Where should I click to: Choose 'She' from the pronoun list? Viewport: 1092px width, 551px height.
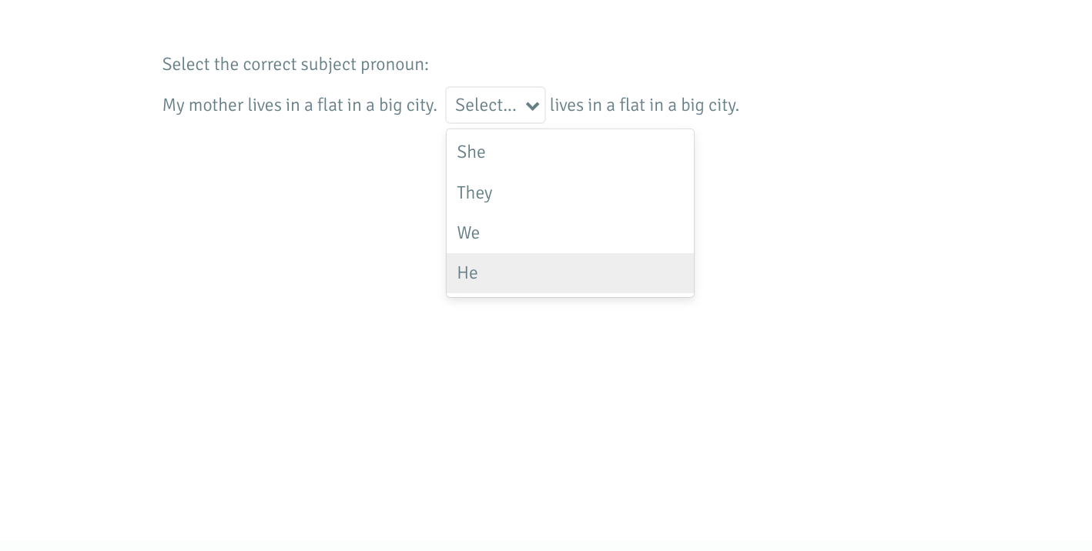[471, 152]
